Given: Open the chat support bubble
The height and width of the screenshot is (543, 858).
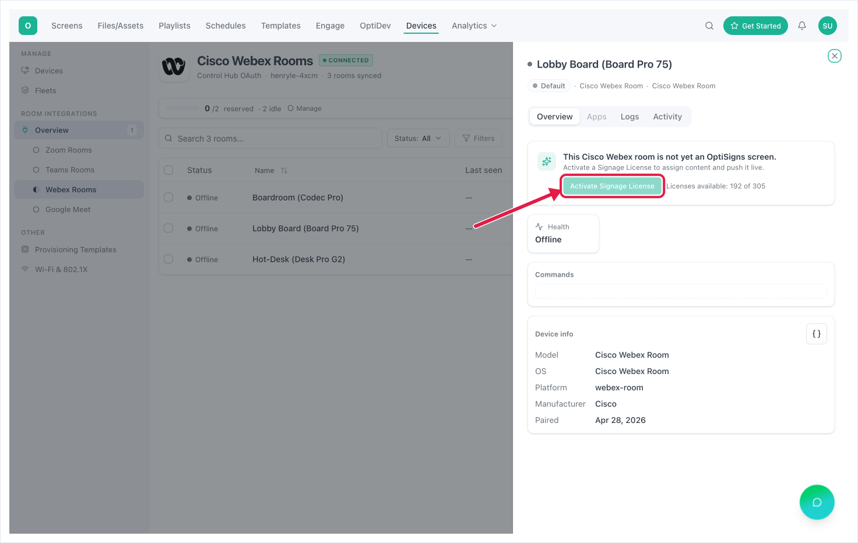Looking at the screenshot, I should (x=817, y=502).
